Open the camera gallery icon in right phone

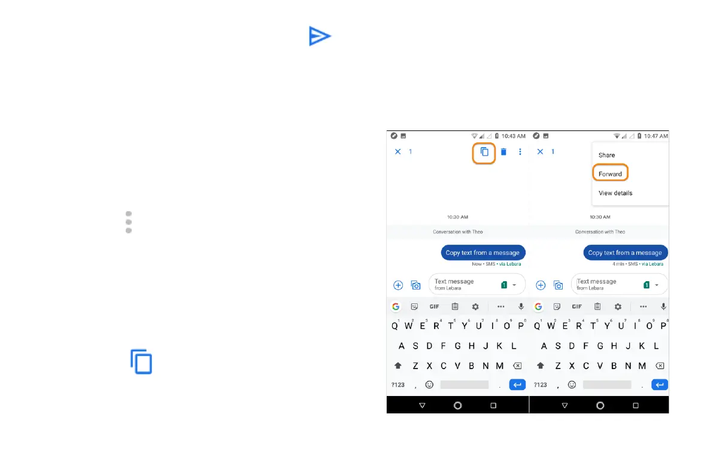[558, 285]
